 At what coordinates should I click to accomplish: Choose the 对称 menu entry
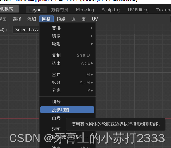(56, 129)
